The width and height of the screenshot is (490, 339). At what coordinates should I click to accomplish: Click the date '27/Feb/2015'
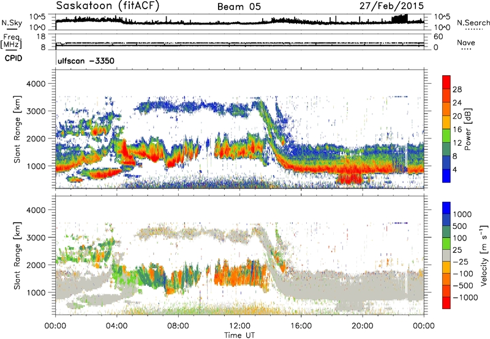(391, 6)
